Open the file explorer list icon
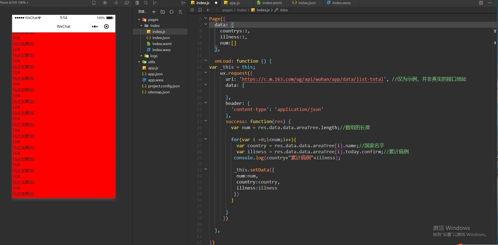 (x=137, y=3)
